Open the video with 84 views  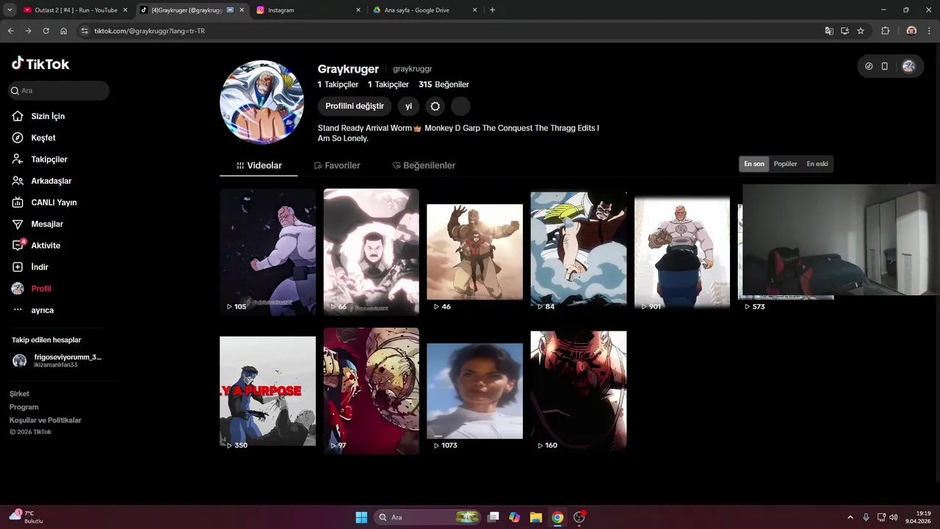tap(579, 252)
